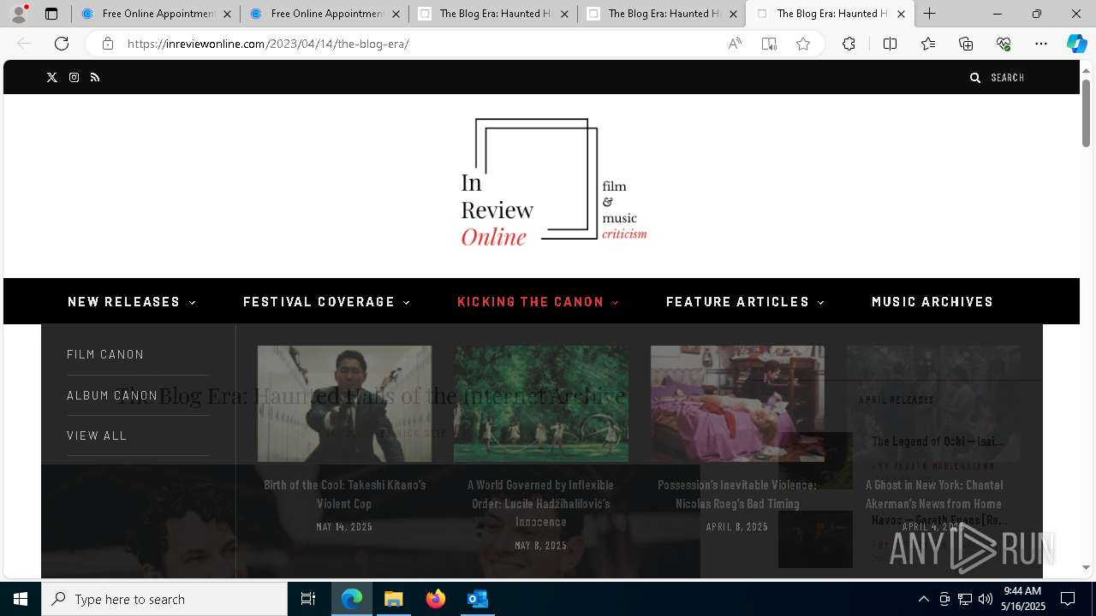Launch Firefox from the taskbar
This screenshot has width=1096, height=616.
pos(435,599)
